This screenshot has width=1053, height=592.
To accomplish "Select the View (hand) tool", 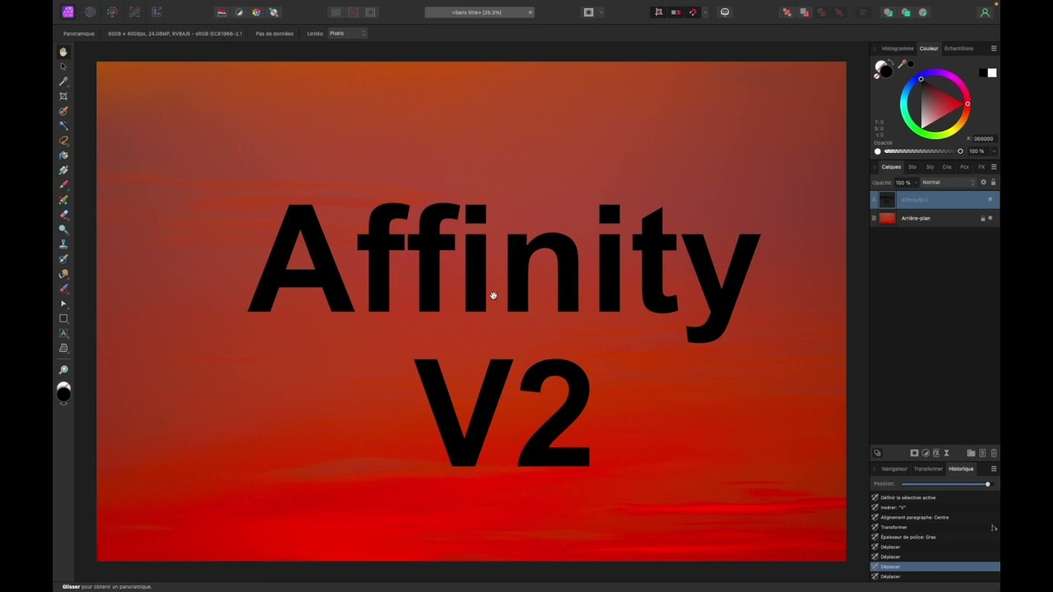I will [x=63, y=52].
